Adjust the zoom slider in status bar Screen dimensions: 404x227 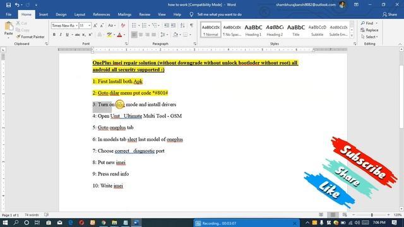click(x=372, y=214)
